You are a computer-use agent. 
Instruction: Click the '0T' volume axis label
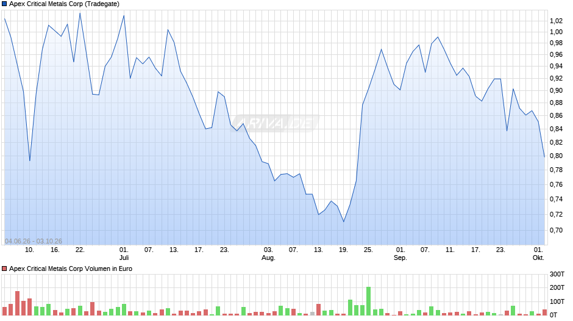click(x=553, y=315)
